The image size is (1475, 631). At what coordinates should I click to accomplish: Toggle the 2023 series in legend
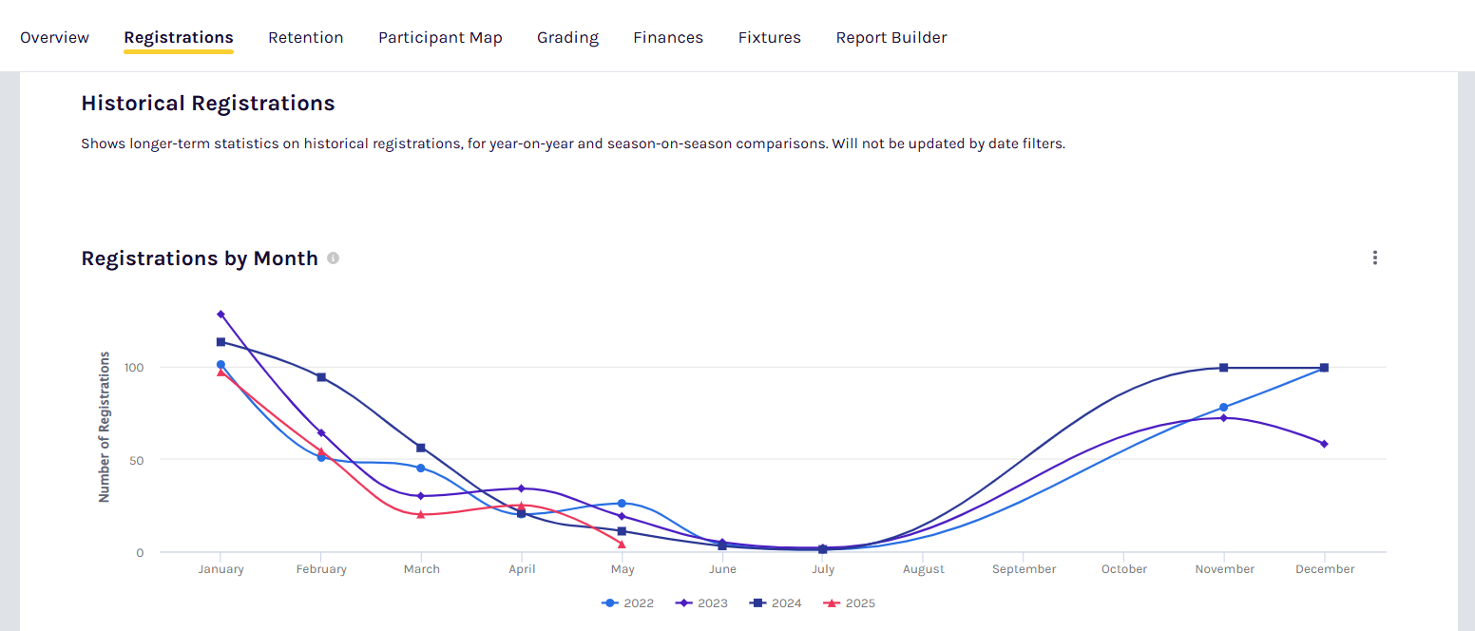click(701, 603)
